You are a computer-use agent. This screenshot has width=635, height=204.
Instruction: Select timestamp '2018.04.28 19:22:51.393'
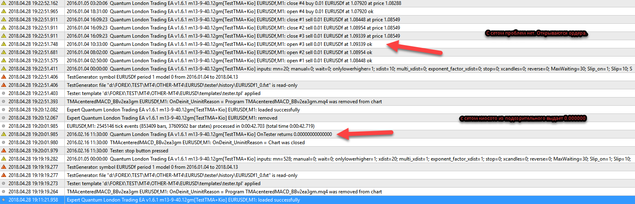33,101
